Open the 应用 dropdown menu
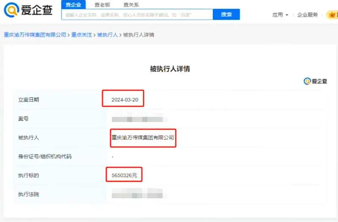Image resolution: width=338 pixels, height=222 pixels. click(280, 15)
